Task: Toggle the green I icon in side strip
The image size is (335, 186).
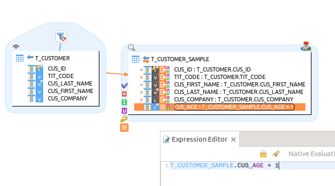Action: click(x=124, y=102)
